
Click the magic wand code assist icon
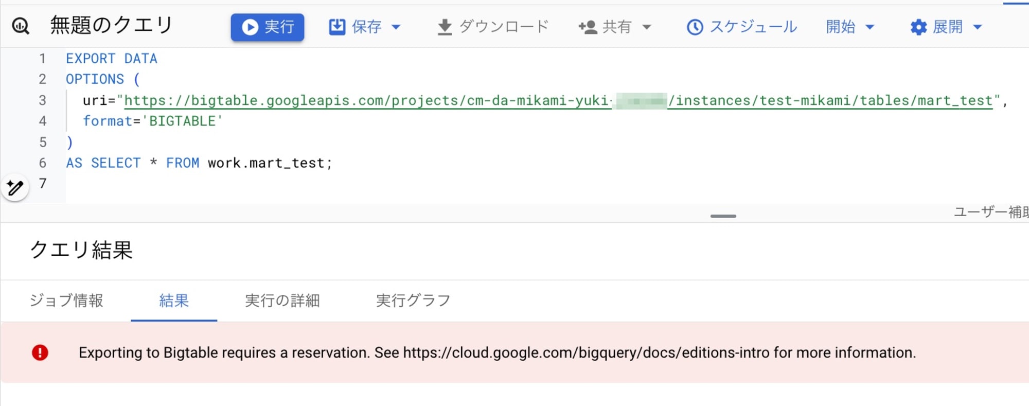[15, 187]
